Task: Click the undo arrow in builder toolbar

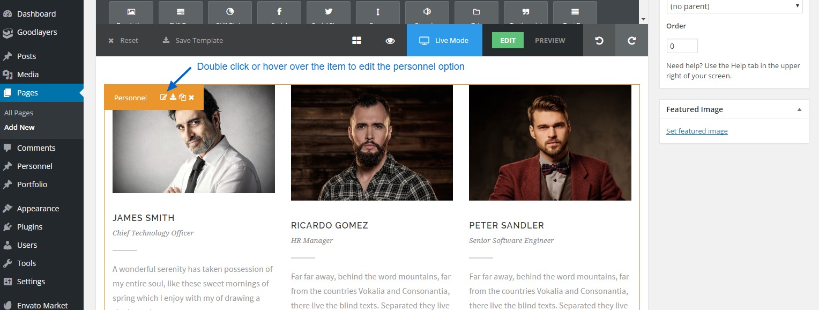Action: [x=599, y=40]
